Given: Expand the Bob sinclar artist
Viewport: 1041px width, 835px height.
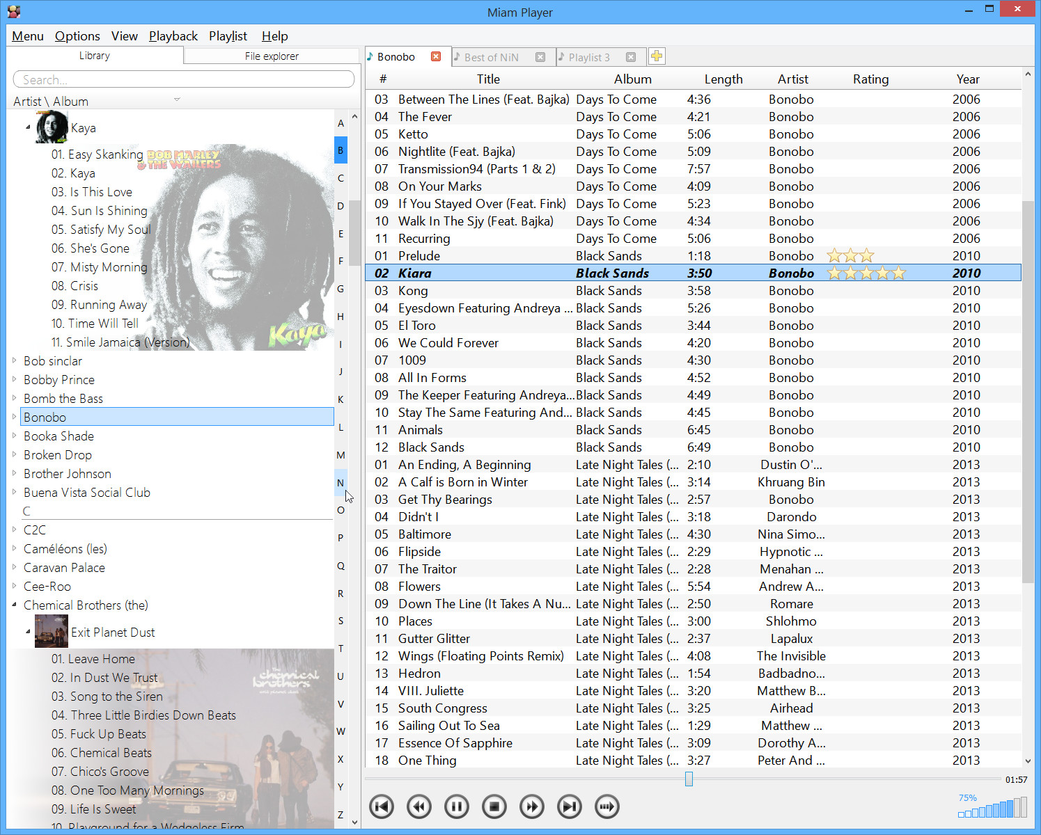Looking at the screenshot, I should (x=14, y=360).
